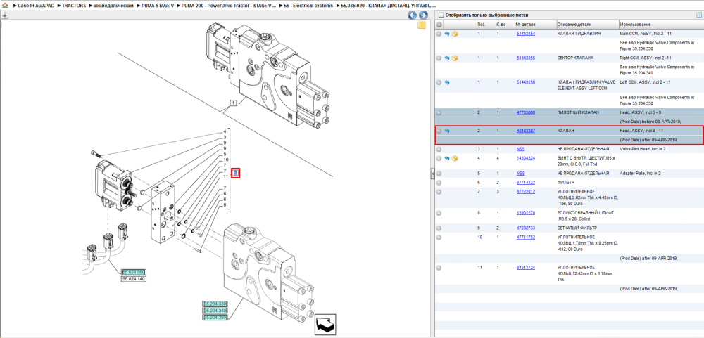Select the circle marker for part 87714123
The width and height of the screenshot is (704, 338).
[439, 183]
